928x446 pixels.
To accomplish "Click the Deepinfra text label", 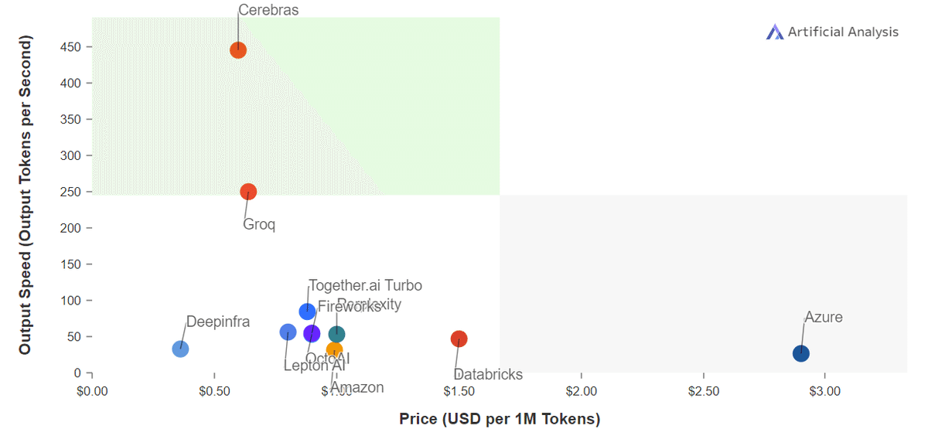I will [x=218, y=322].
